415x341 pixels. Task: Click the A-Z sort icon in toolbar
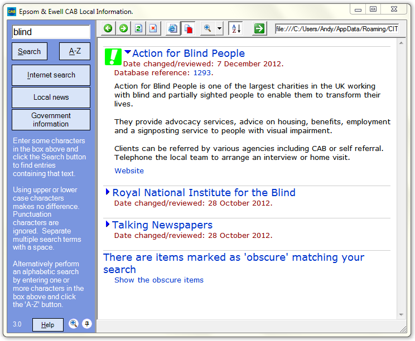tap(235, 28)
